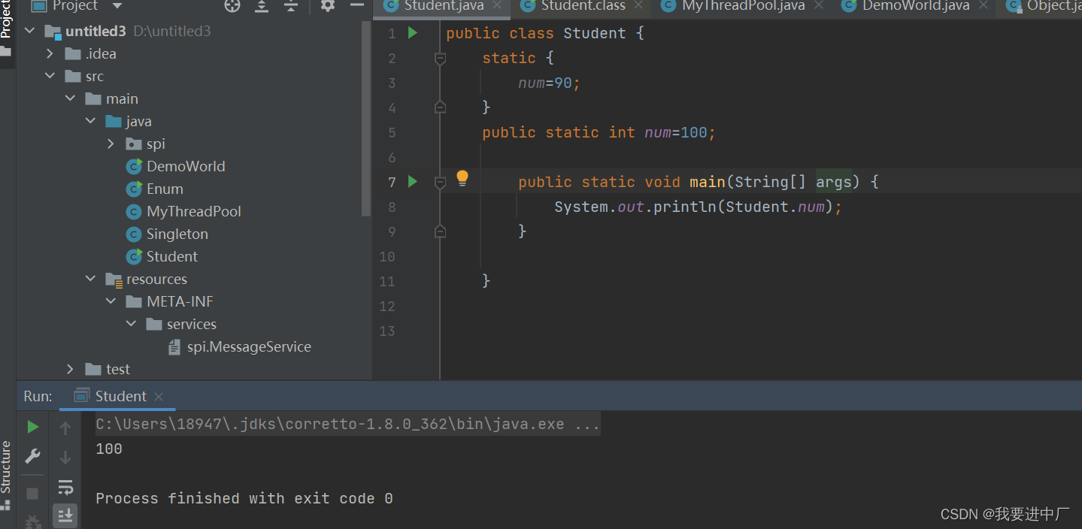Expand the test folder
This screenshot has height=529, width=1082.
click(x=71, y=370)
